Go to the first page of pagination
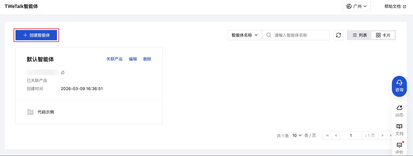The height and width of the screenshot is (156, 413). tap(327, 135)
